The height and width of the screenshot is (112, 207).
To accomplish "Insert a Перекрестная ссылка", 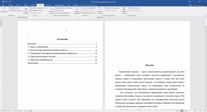I will pyautogui.click(x=88, y=13).
